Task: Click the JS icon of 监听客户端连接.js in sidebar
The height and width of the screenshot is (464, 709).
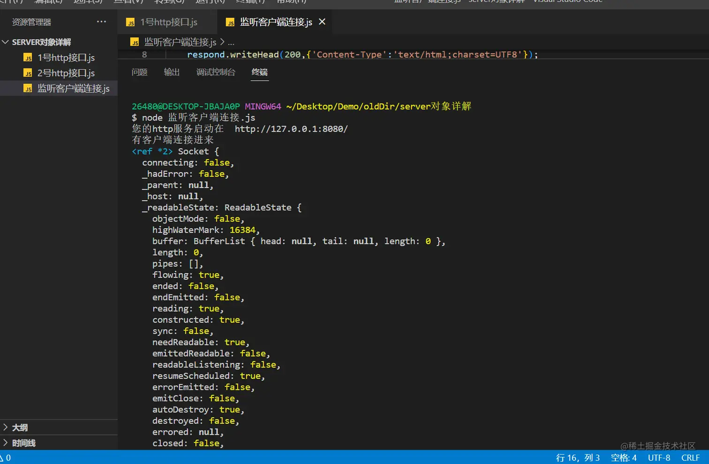Action: [x=28, y=88]
